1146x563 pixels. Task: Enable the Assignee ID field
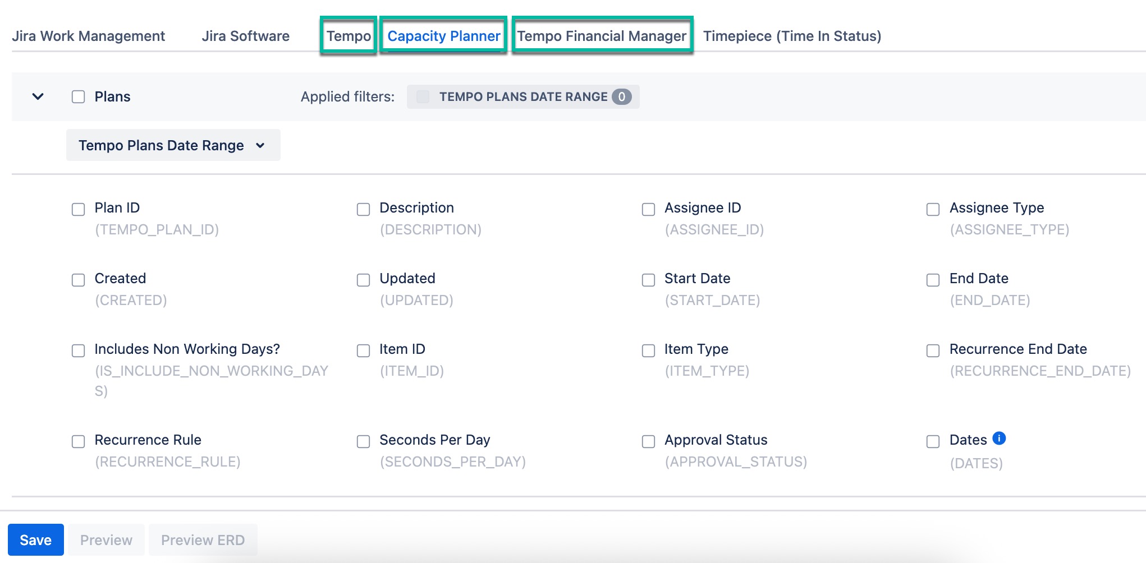click(648, 209)
